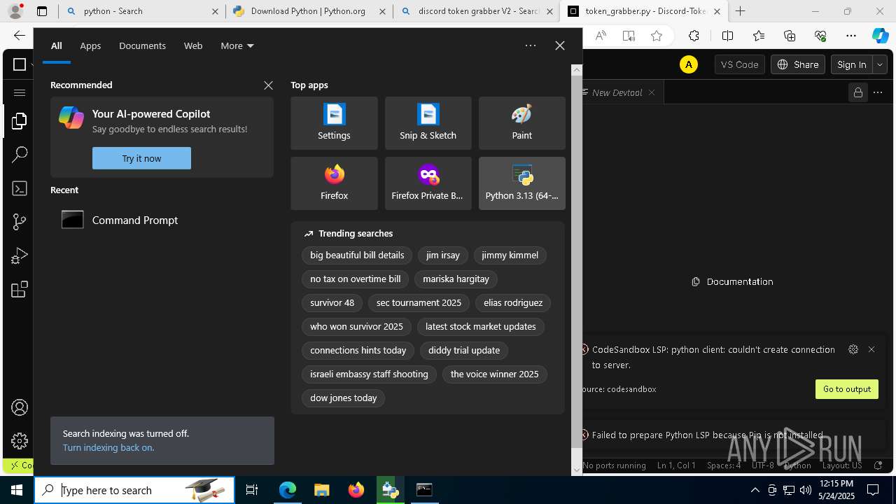Viewport: 896px width, 504px height.
Task: Open Extensions icon in activity bar
Action: point(20,289)
